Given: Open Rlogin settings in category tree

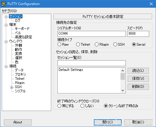Looking at the screenshot, I should 20,83.
